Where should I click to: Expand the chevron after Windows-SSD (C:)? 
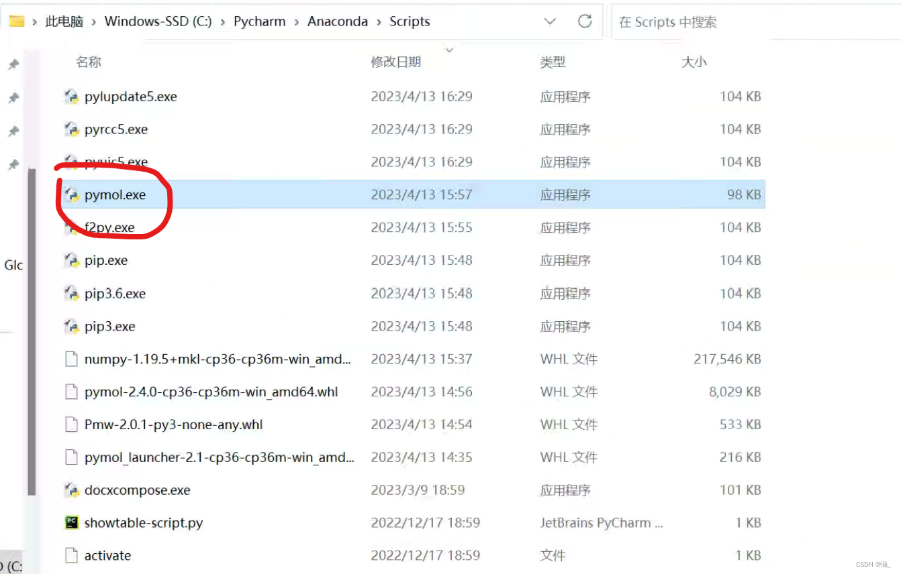point(222,21)
